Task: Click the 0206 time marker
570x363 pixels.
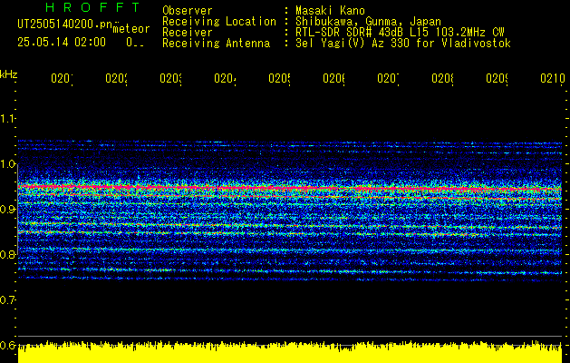Action: pyautogui.click(x=334, y=78)
